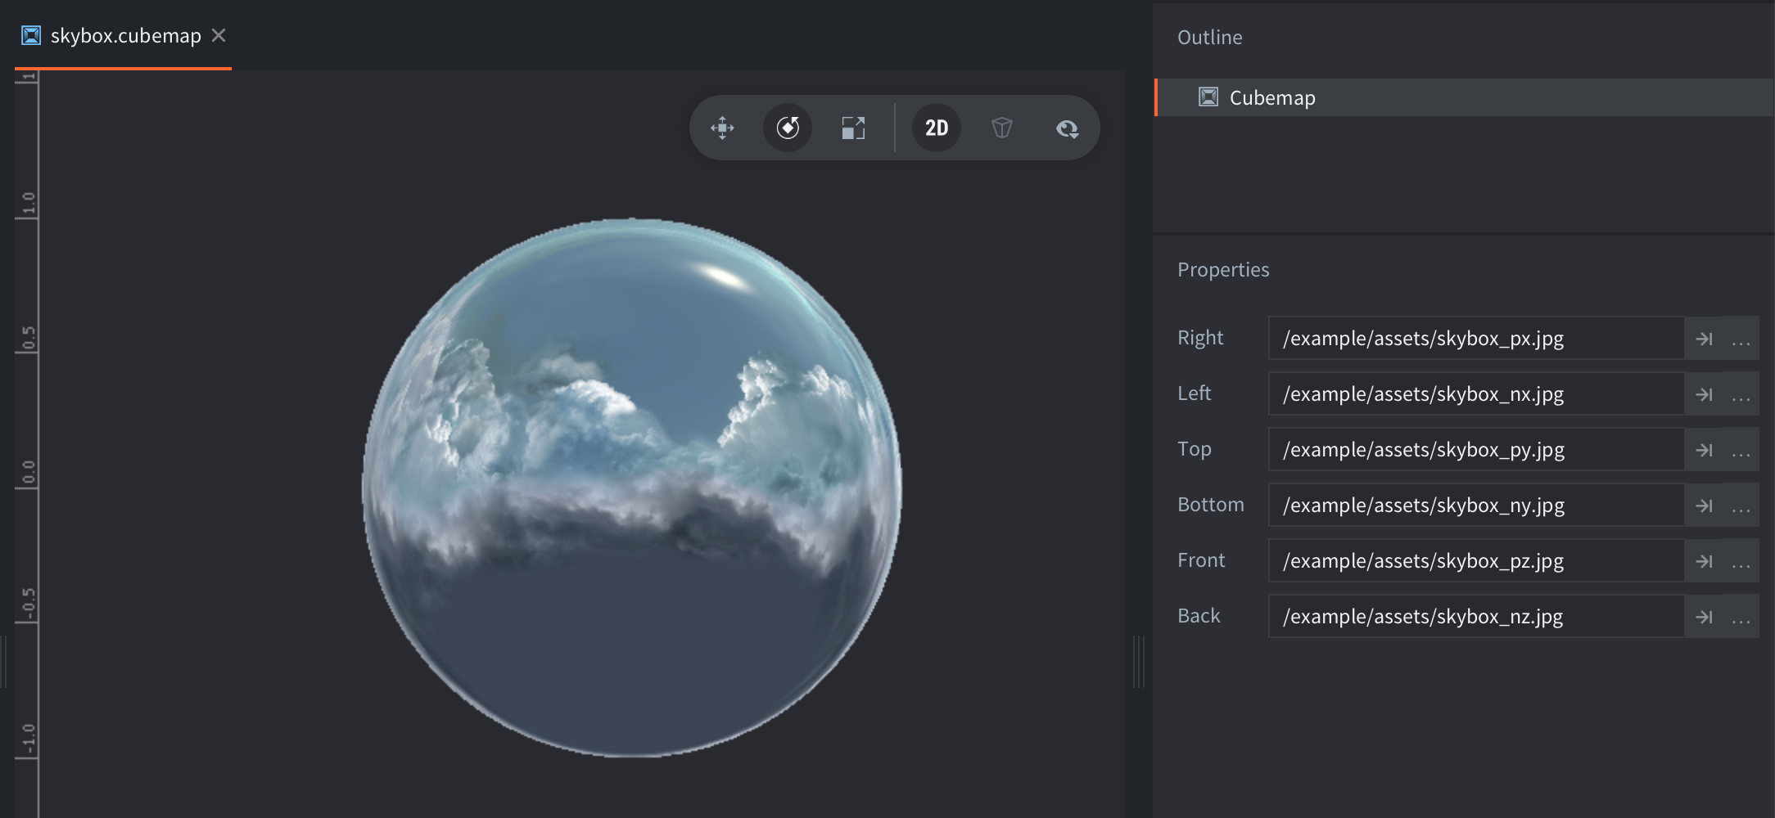1775x818 pixels.
Task: Browse for the Bottom texture file
Action: point(1741,506)
